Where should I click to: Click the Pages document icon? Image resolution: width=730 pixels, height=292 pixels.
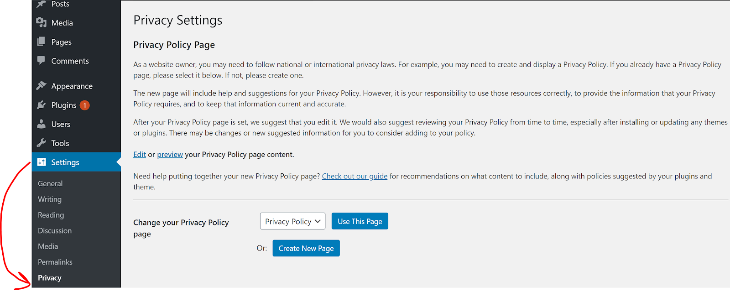[x=41, y=42]
